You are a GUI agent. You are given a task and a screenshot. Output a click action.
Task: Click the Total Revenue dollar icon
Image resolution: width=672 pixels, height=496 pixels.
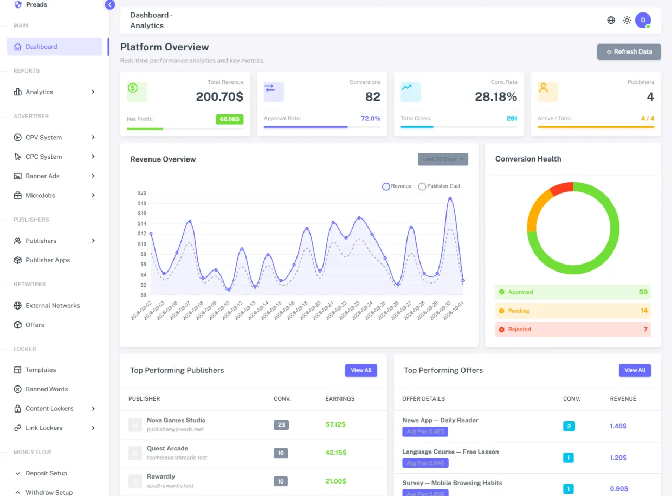pos(133,88)
